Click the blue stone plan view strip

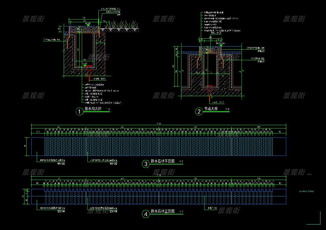(x=159, y=146)
